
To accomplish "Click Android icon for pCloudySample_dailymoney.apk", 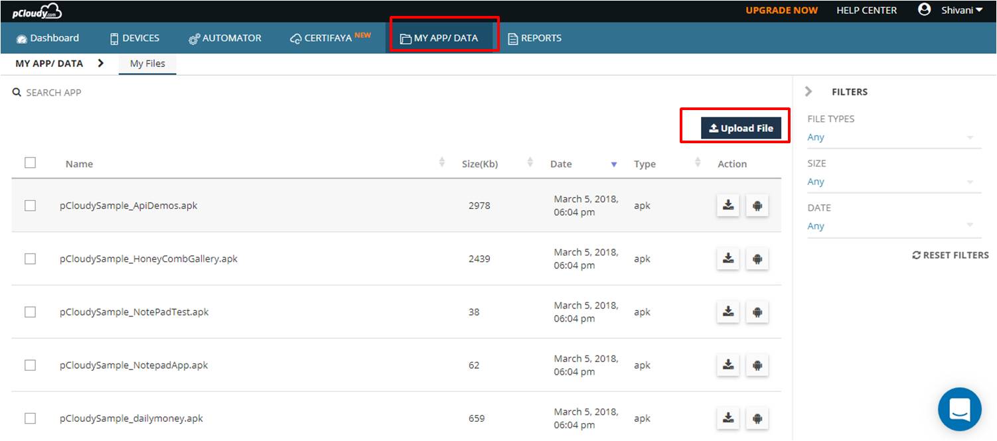I will (757, 418).
